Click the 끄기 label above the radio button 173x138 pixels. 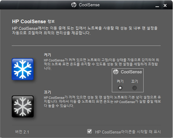pyautogui.click(x=134, y=81)
